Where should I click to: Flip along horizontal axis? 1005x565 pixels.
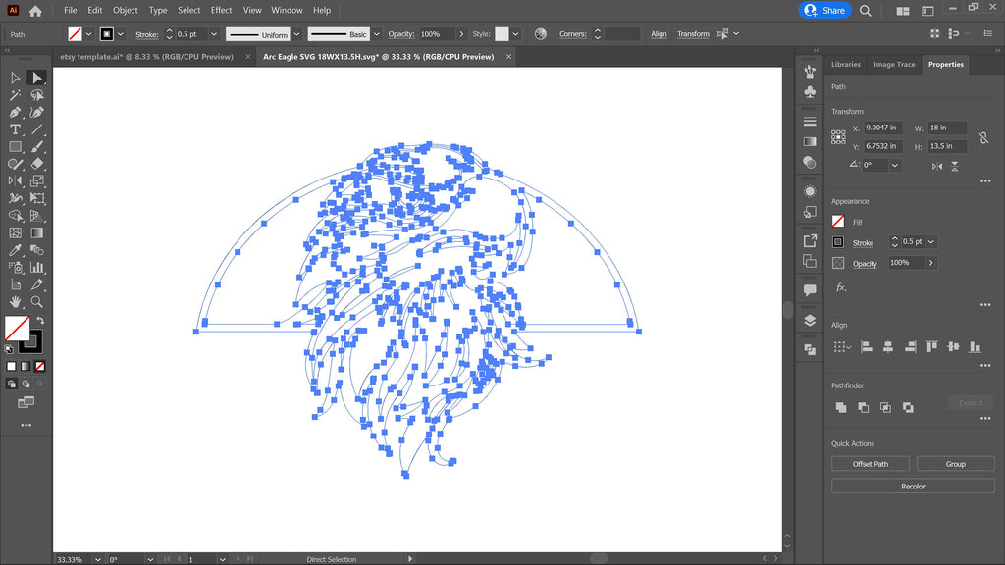pyautogui.click(x=937, y=166)
